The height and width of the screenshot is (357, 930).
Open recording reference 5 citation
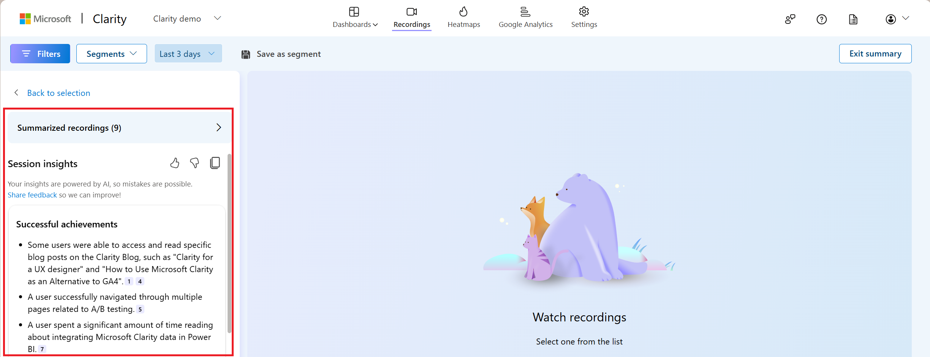(x=140, y=309)
